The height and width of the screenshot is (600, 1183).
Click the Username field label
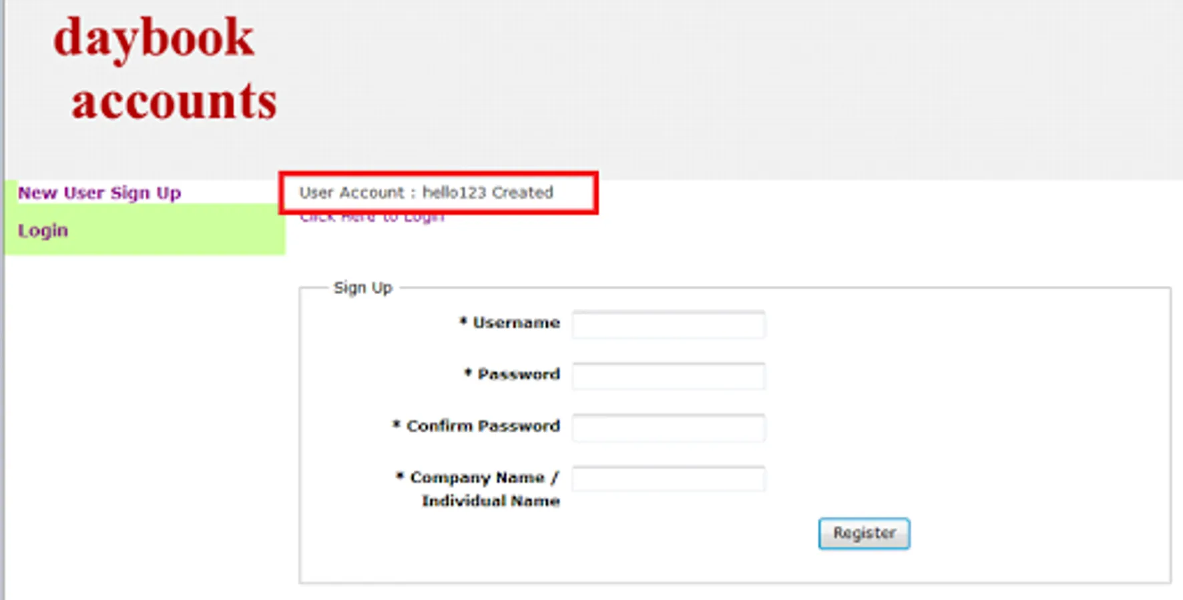pyautogui.click(x=516, y=323)
